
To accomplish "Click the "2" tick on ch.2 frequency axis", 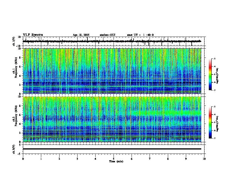I will [x=20, y=133].
